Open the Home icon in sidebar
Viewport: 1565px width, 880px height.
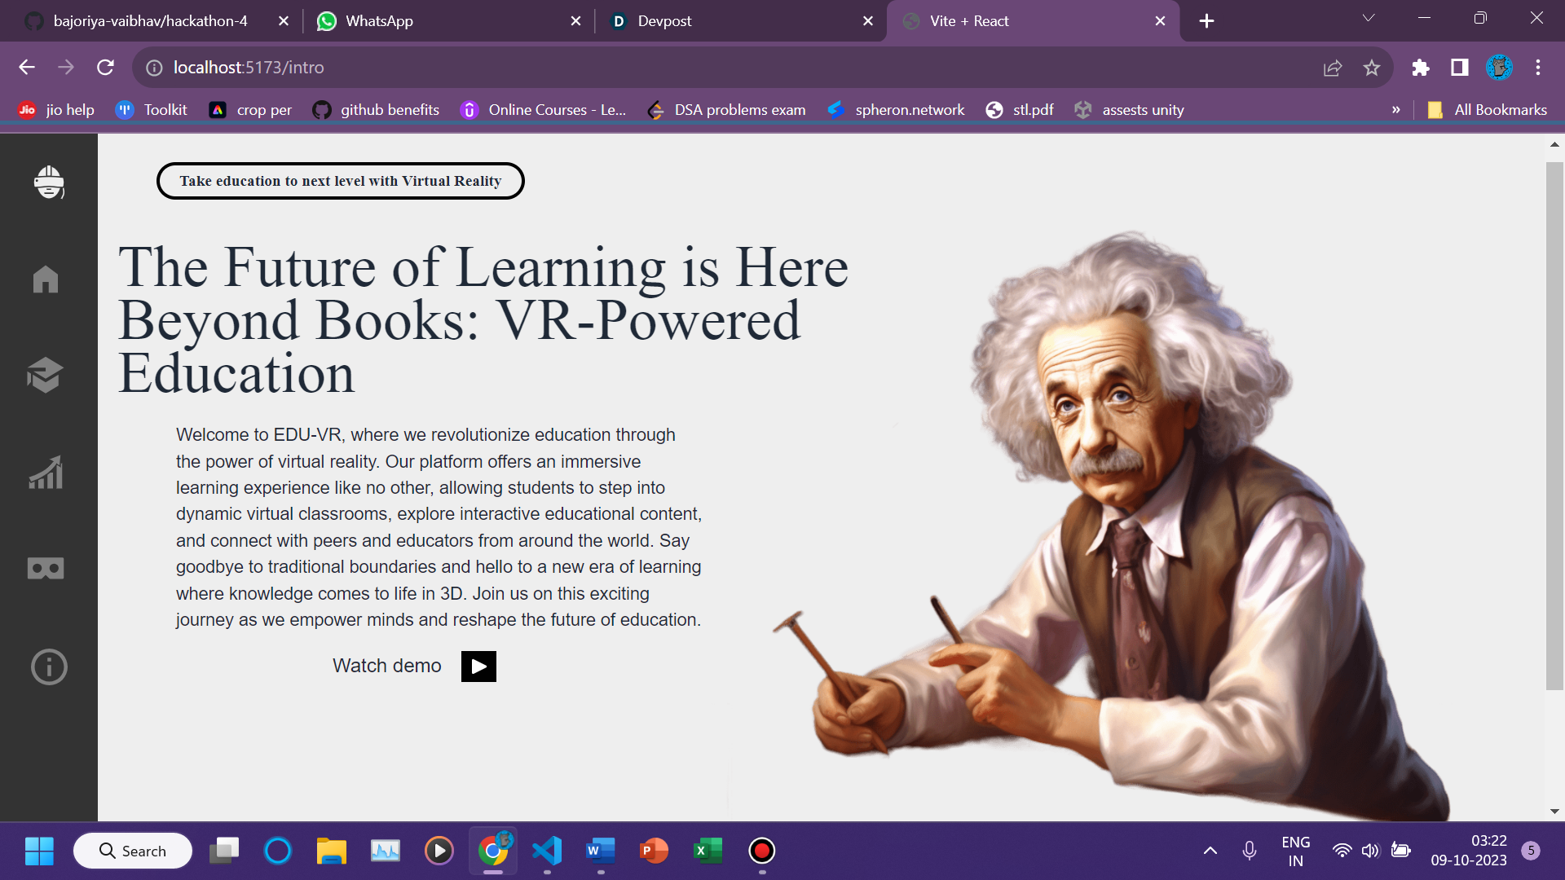[x=46, y=279]
